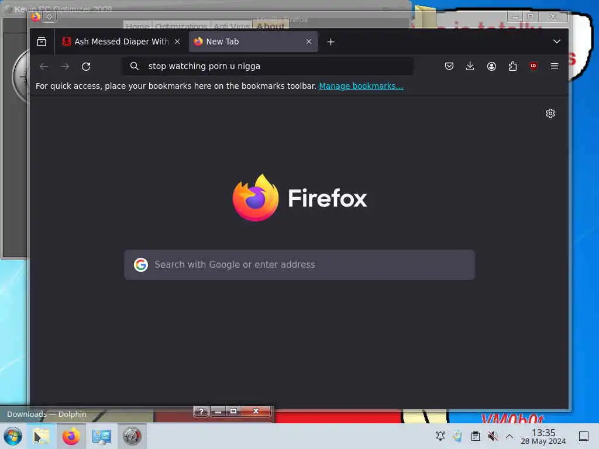Expand the list all tabs chevron

(x=557, y=42)
